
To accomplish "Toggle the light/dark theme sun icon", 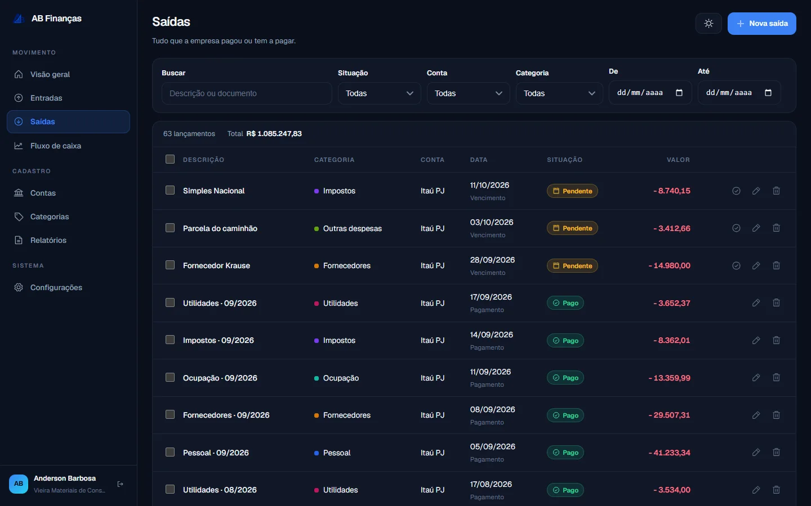I will tap(708, 24).
